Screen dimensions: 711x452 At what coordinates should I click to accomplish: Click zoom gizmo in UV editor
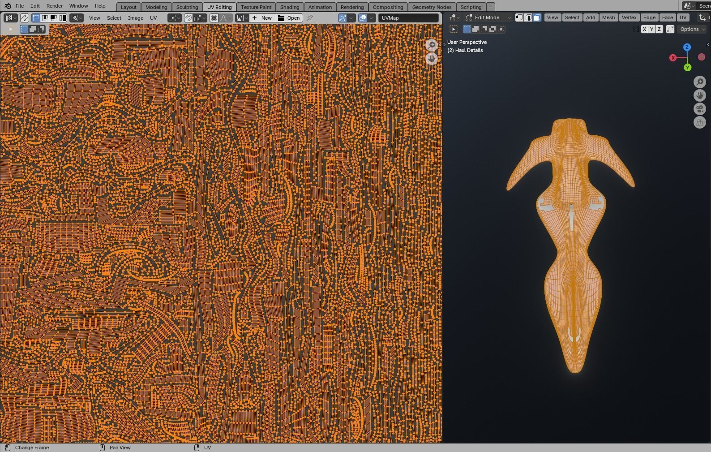click(x=432, y=45)
